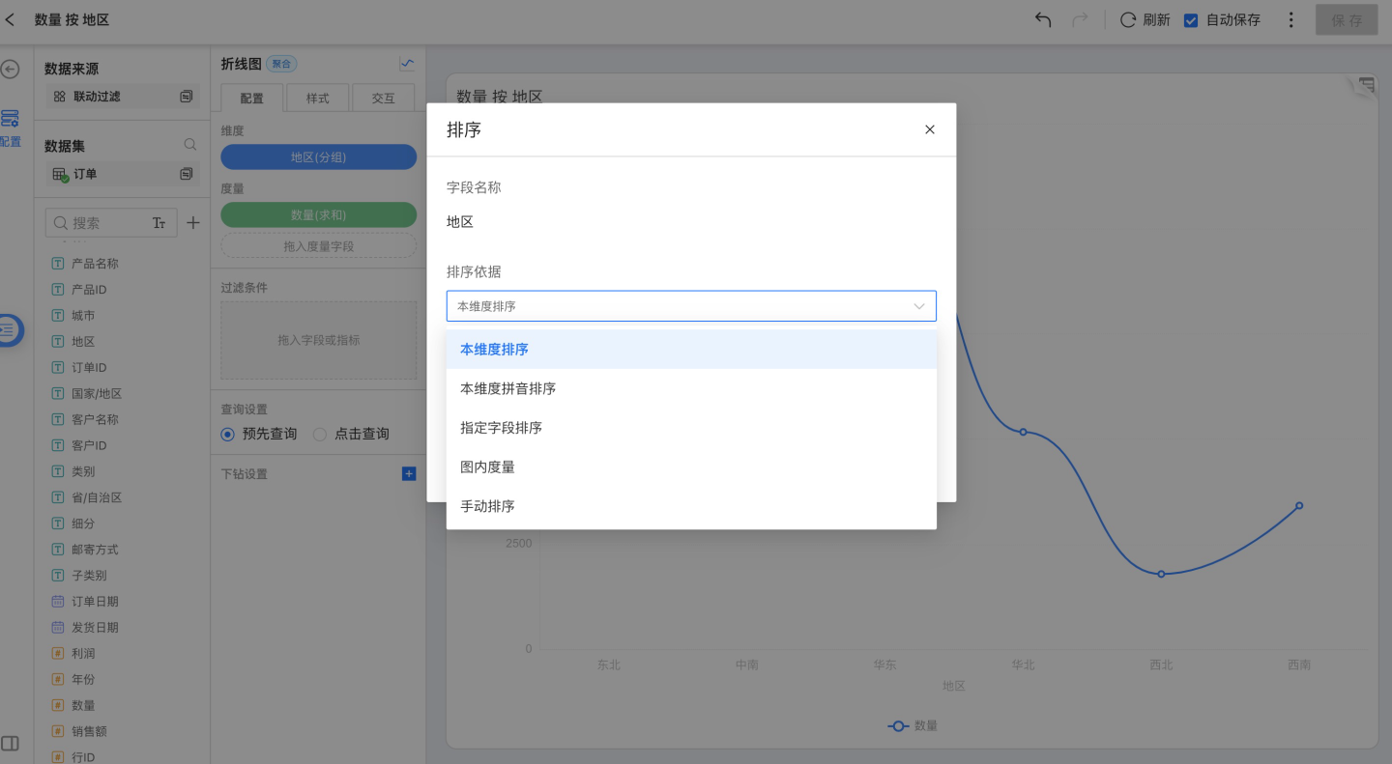Click the dataset search magnifier icon
The image size is (1392, 764).
click(x=190, y=145)
